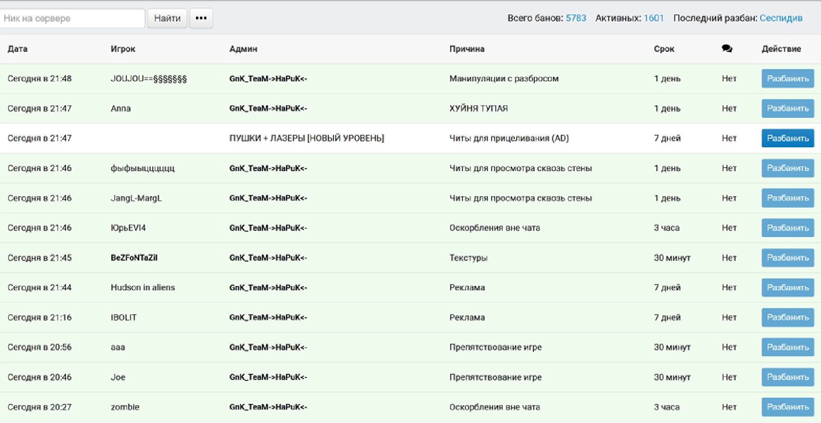Select the player name BeZFoNTaZiI
Screen dimensions: 821x423
(x=134, y=258)
